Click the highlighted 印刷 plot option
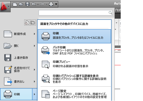 [x=74, y=36]
